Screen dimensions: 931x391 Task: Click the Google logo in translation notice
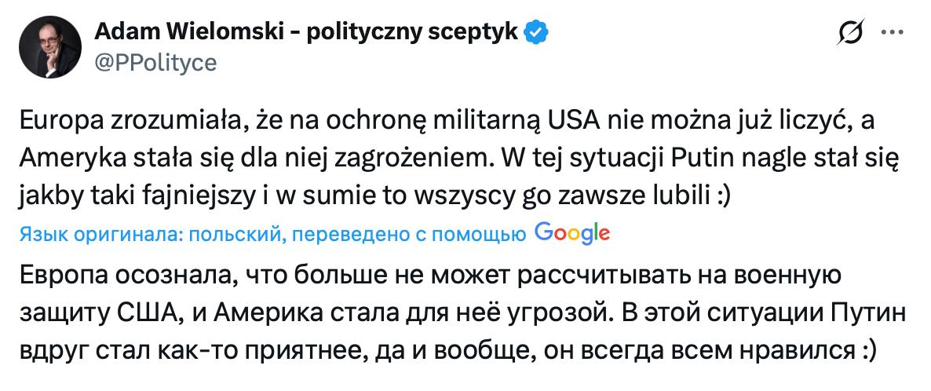571,232
